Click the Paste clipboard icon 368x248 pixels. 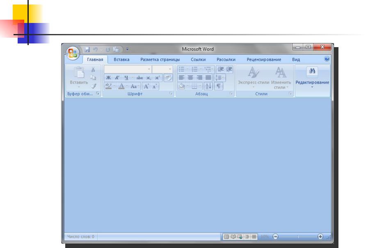point(79,73)
